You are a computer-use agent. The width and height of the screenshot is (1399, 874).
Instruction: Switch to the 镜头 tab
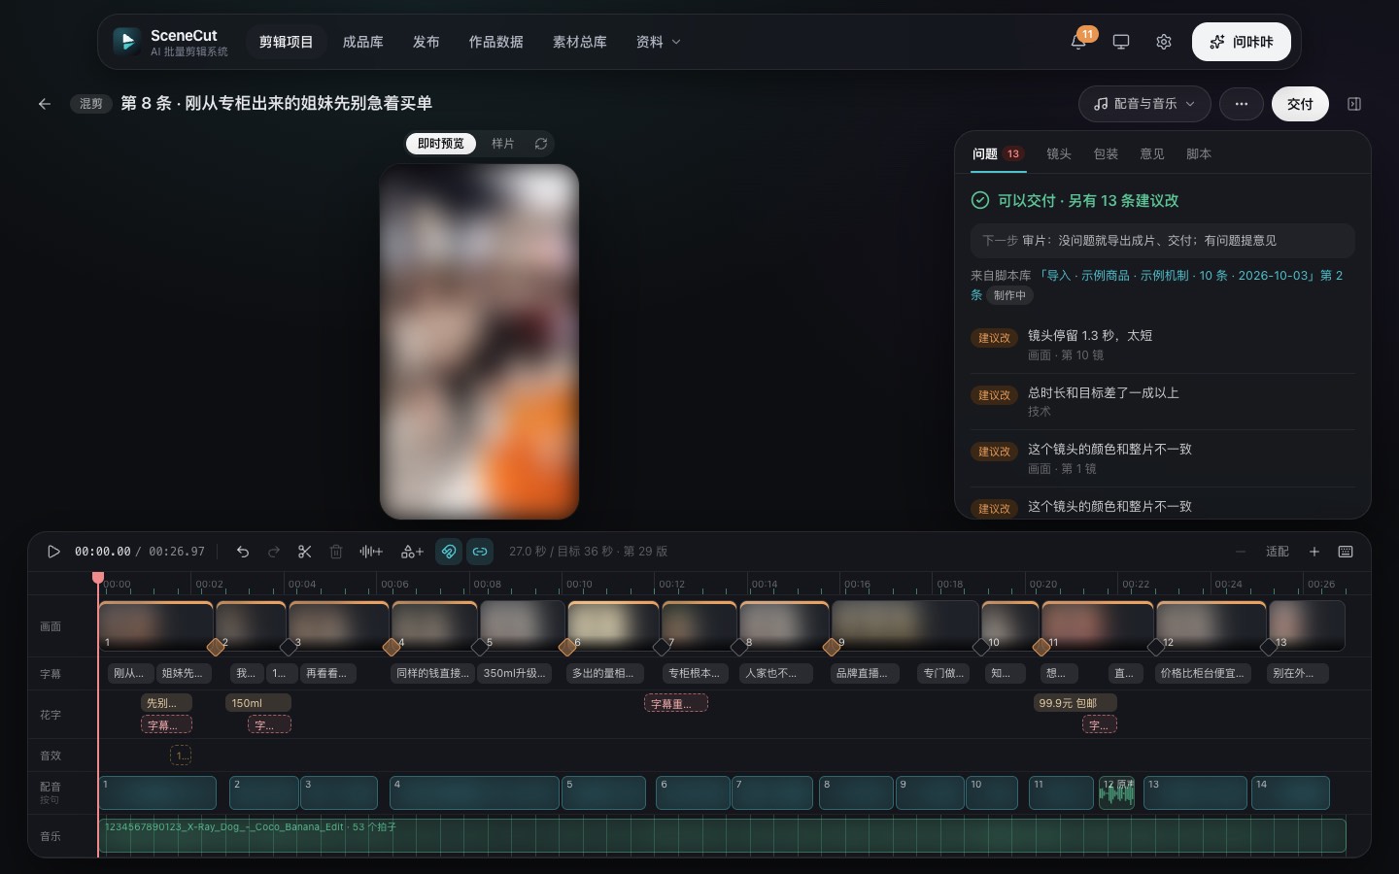(x=1059, y=154)
